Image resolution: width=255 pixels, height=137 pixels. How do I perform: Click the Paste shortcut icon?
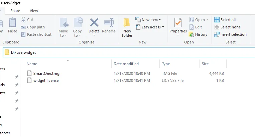click(x=23, y=34)
